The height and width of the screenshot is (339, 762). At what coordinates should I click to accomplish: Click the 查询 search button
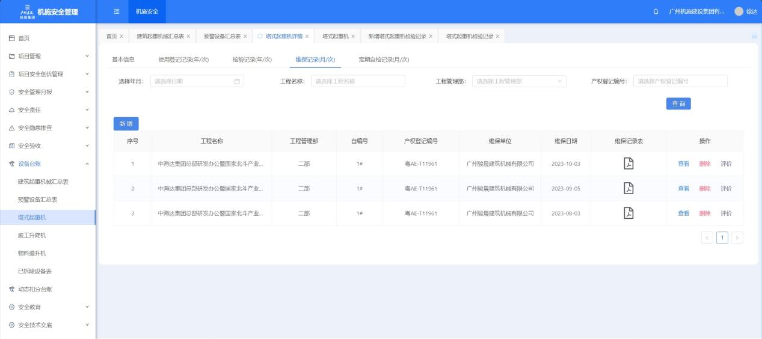coord(678,103)
